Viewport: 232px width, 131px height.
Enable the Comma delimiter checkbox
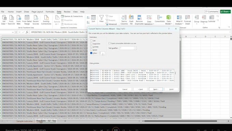click(91, 47)
